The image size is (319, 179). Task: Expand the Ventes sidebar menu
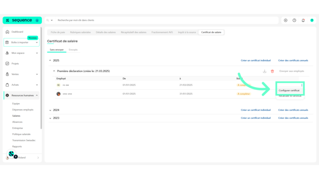37,74
